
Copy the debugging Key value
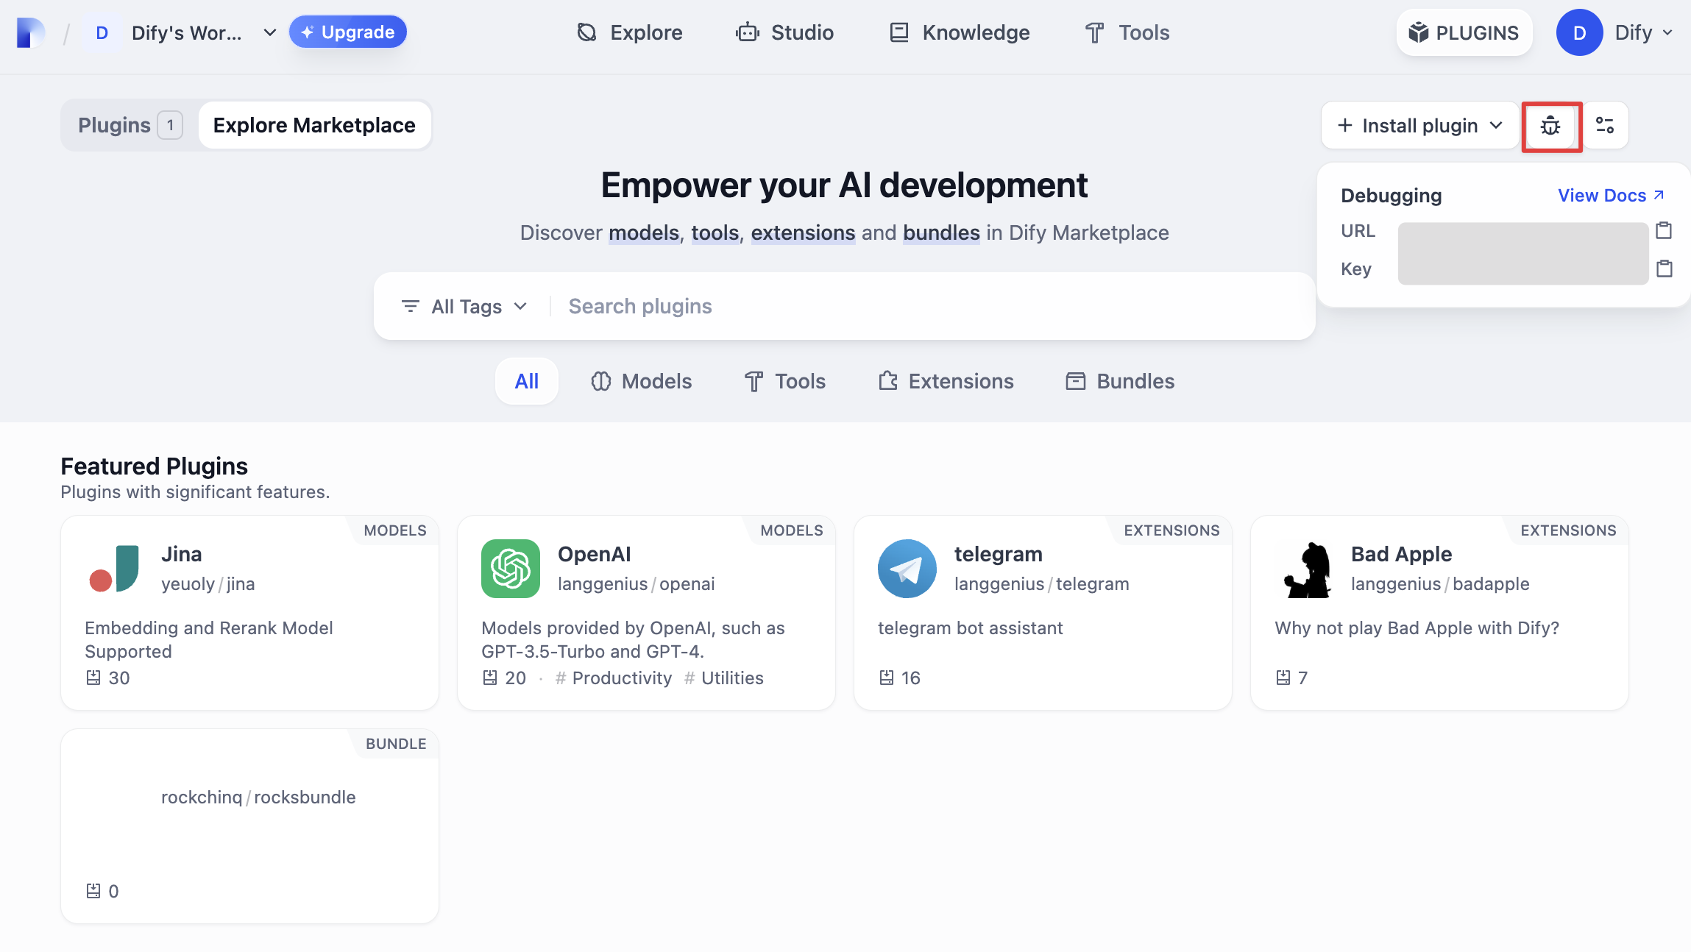pyautogui.click(x=1664, y=269)
